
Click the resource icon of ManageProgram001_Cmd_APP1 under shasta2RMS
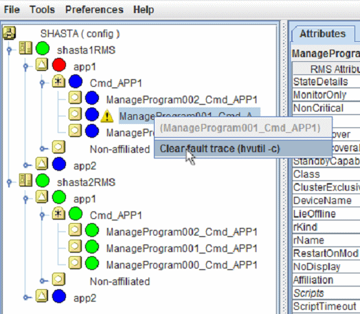pyautogui.click(x=75, y=247)
